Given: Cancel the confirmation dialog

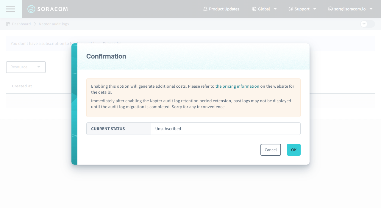Looking at the screenshot, I should 270,149.
